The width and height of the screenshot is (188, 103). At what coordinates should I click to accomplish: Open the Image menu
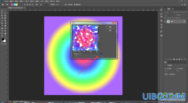[x=17, y=1]
